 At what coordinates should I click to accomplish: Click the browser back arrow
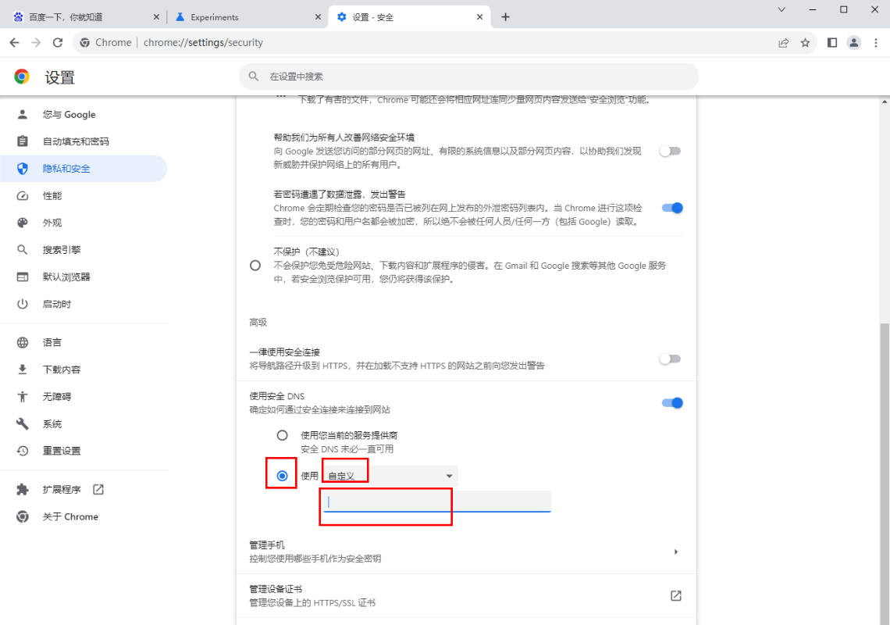click(x=14, y=43)
